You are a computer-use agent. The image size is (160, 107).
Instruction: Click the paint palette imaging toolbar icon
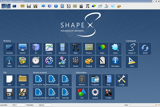[x=119, y=6]
